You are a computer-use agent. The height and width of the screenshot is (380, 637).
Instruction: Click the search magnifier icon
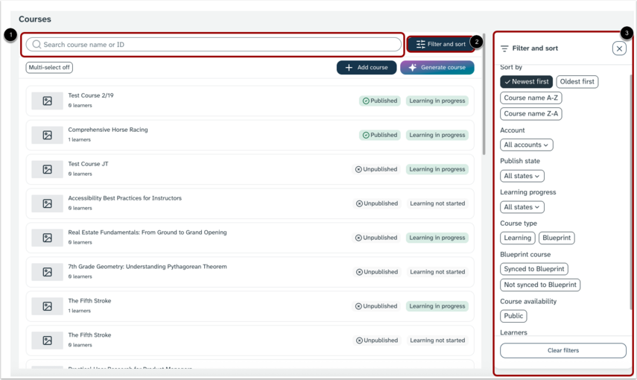(37, 44)
